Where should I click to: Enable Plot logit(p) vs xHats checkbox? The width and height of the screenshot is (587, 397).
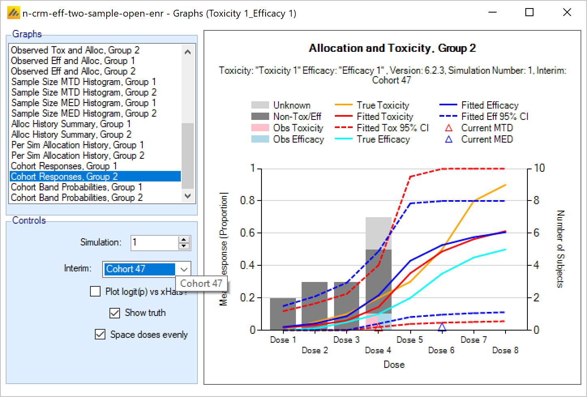coord(95,292)
